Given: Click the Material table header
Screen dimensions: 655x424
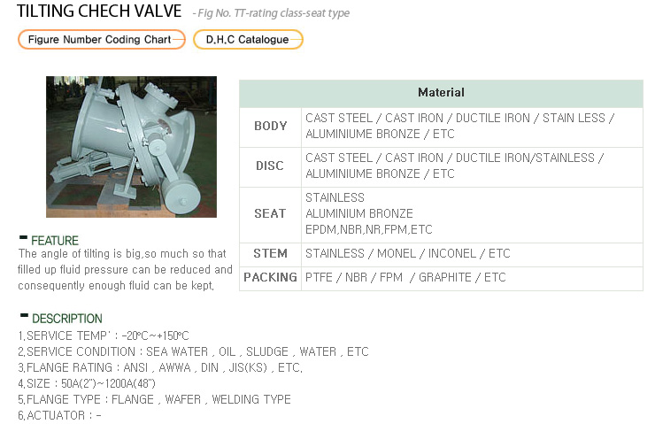Looking at the screenshot, I should click(441, 94).
